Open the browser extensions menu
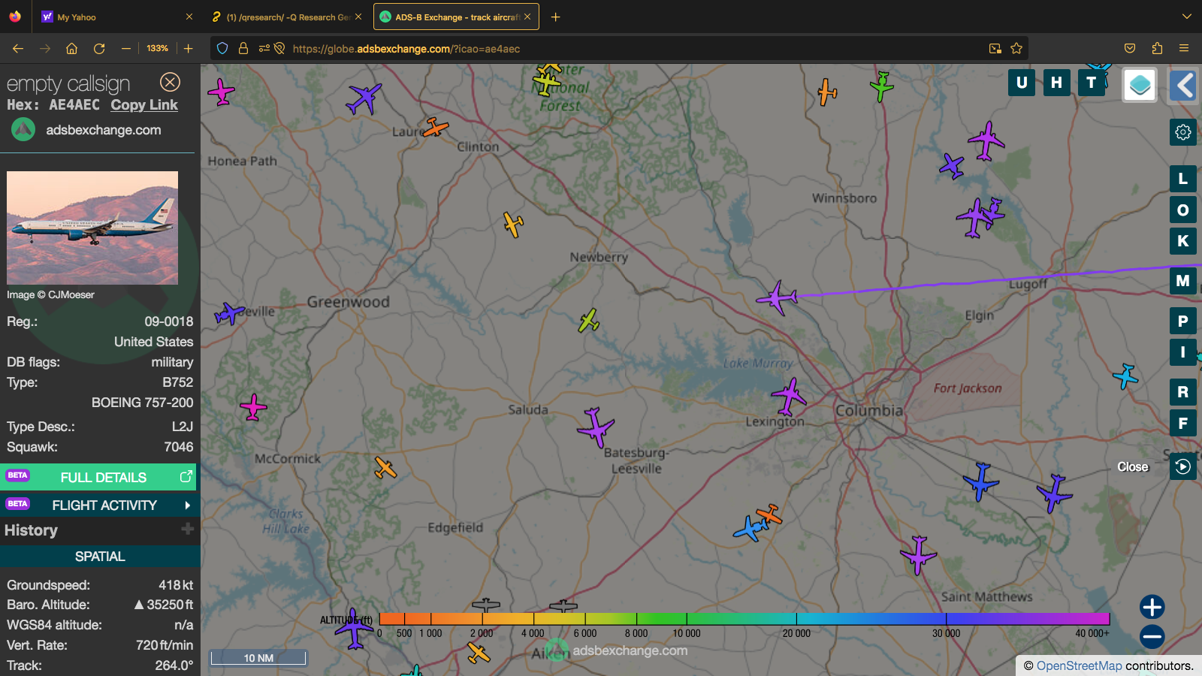Image resolution: width=1202 pixels, height=676 pixels. pyautogui.click(x=1157, y=48)
